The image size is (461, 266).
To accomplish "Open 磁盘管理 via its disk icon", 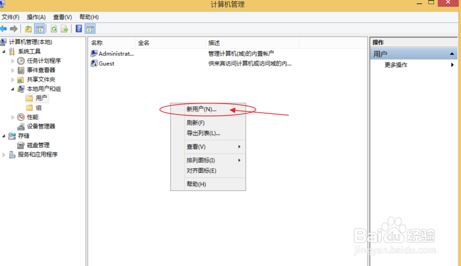I will point(21,145).
